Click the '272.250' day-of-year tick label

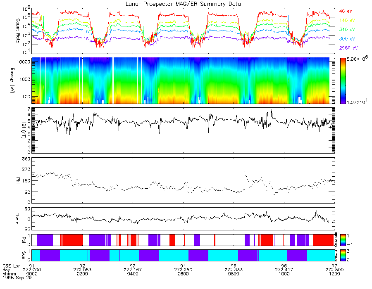pyautogui.click(x=183, y=270)
